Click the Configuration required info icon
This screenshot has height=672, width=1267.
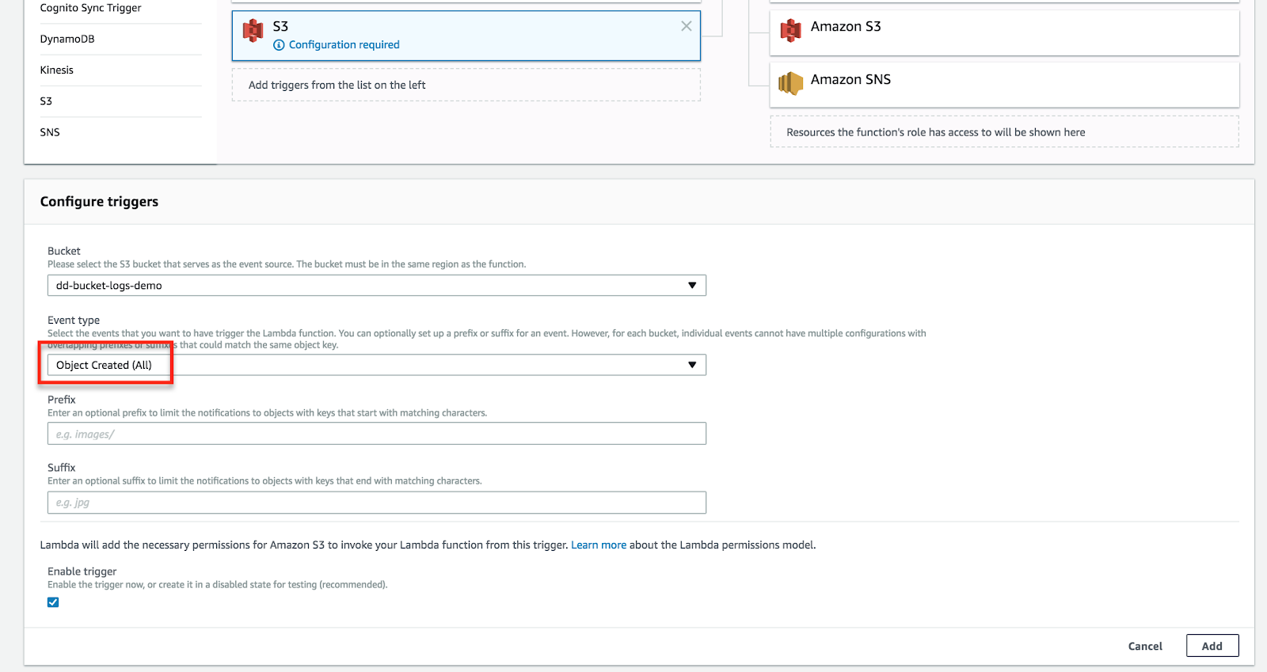pos(279,45)
